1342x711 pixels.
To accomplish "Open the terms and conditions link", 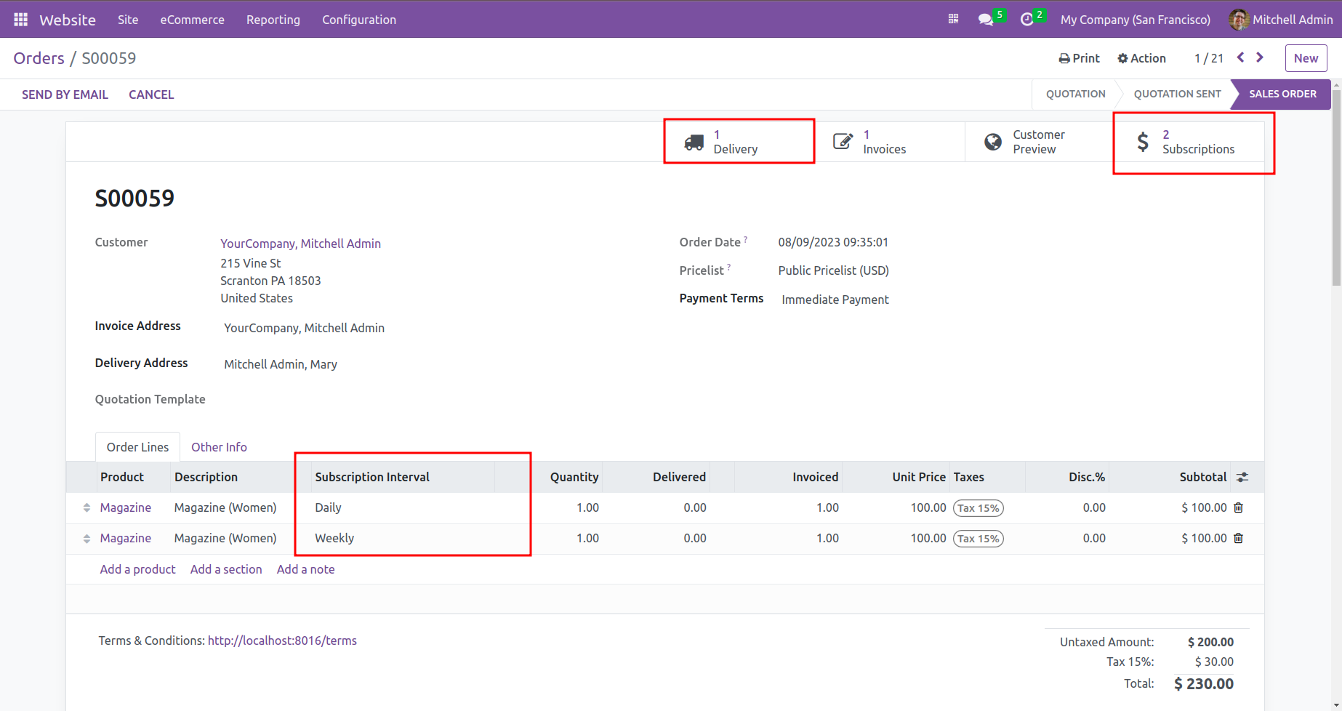I will 282,640.
